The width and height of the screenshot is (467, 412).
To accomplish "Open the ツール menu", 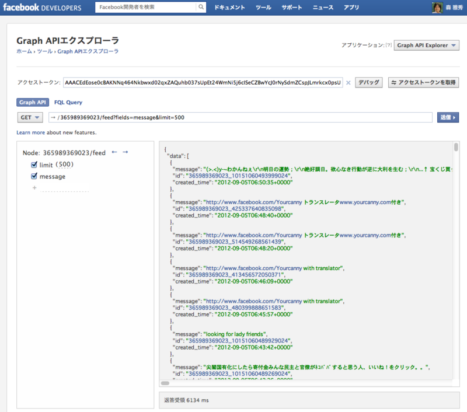I will coord(263,8).
